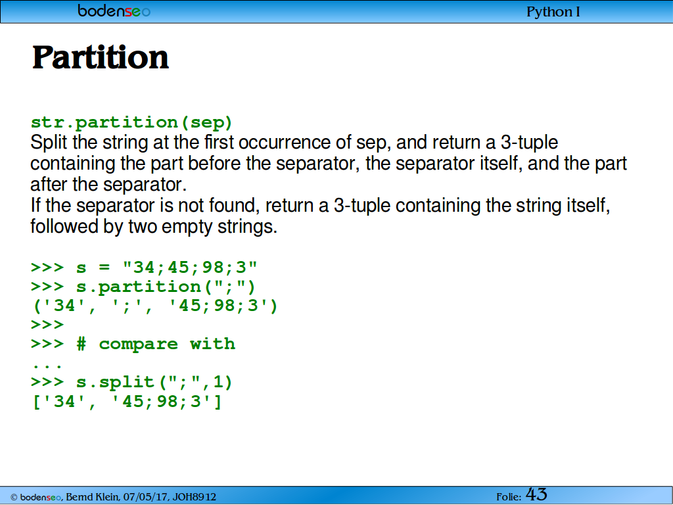
Task: Click output tuple ('34', ';', '45;98;3')
Action: [x=155, y=306]
